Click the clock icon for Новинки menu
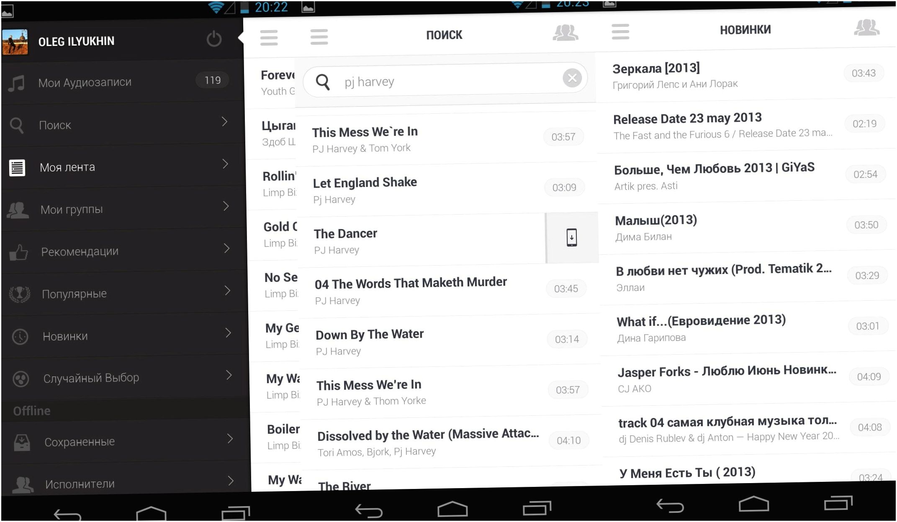Image resolution: width=897 pixels, height=522 pixels. click(20, 337)
